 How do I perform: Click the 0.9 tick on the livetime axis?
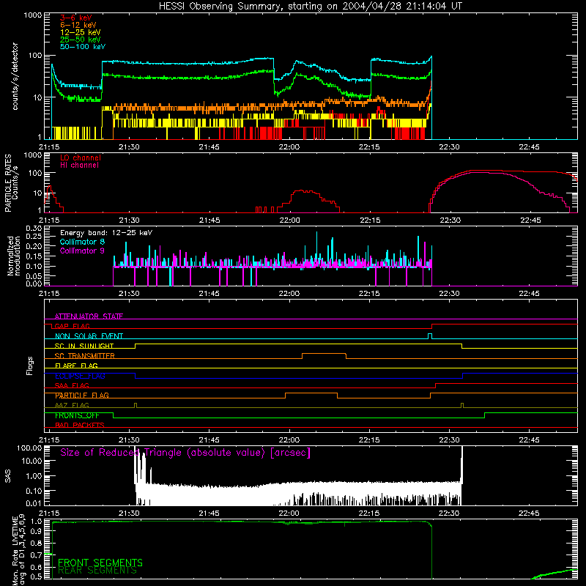tap(36, 530)
